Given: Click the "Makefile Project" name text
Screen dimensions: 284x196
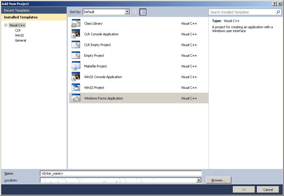Looking at the screenshot, I should click(x=95, y=66).
